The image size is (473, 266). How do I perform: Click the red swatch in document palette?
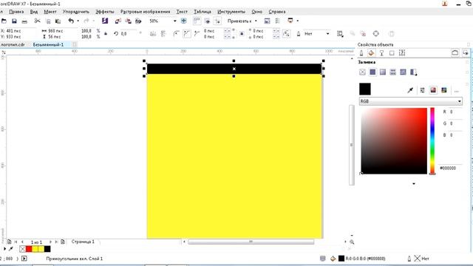(x=29, y=249)
